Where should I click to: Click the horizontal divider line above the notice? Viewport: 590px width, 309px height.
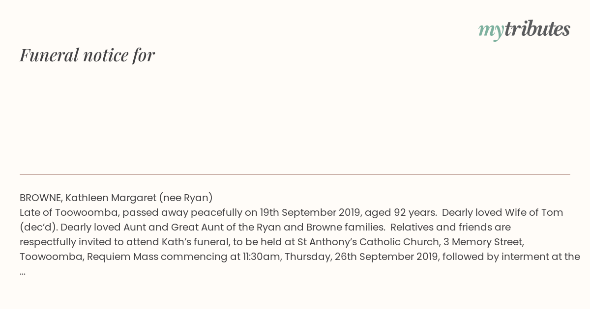295,174
